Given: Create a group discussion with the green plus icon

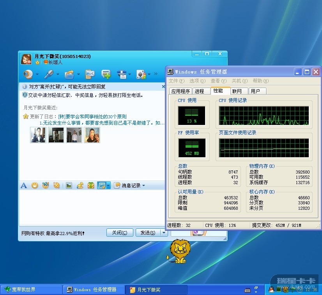Looking at the screenshot, I should (x=106, y=74).
